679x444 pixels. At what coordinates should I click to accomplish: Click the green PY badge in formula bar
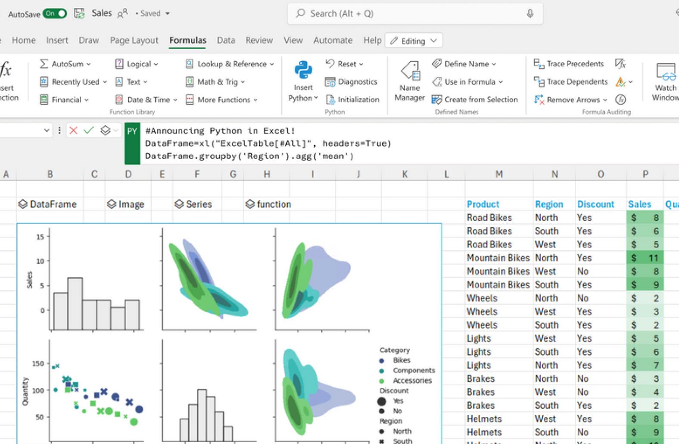point(132,144)
